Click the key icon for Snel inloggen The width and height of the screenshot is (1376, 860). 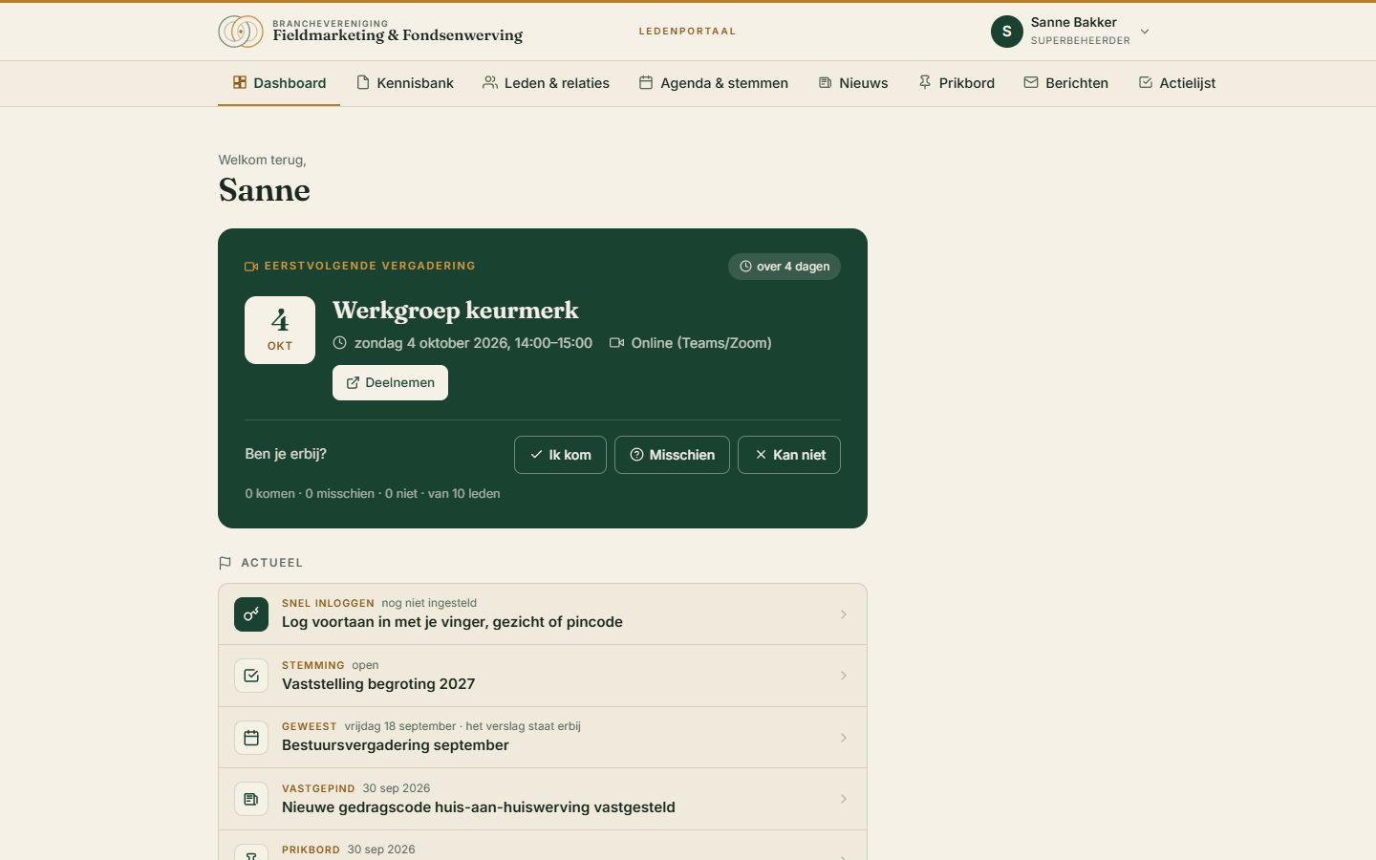pos(251,614)
